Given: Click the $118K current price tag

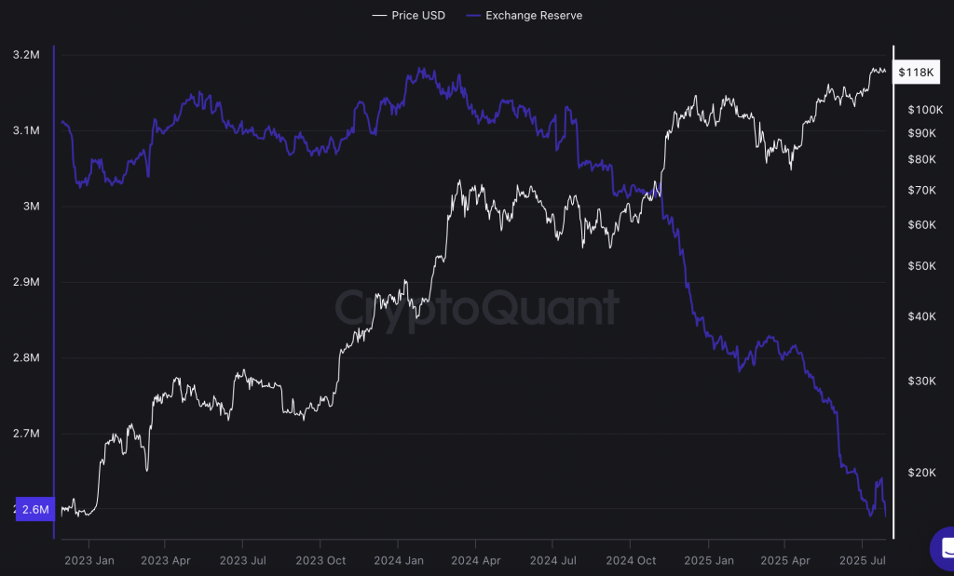Looking at the screenshot, I should [914, 72].
